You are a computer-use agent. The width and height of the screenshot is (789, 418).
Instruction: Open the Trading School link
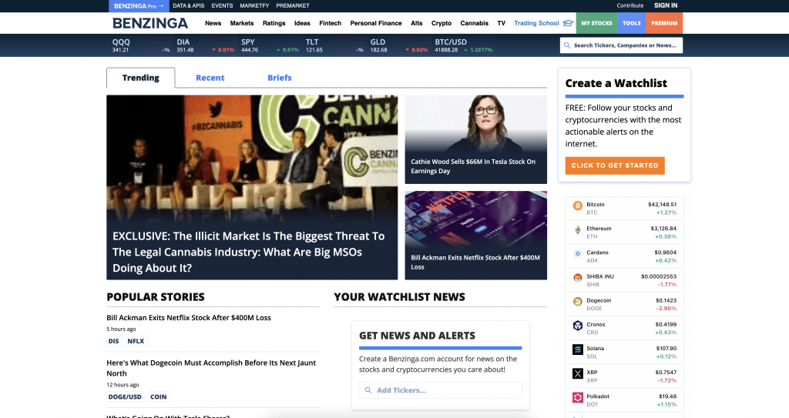tap(536, 23)
